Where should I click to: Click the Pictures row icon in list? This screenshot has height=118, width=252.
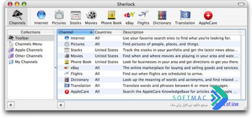67,44
